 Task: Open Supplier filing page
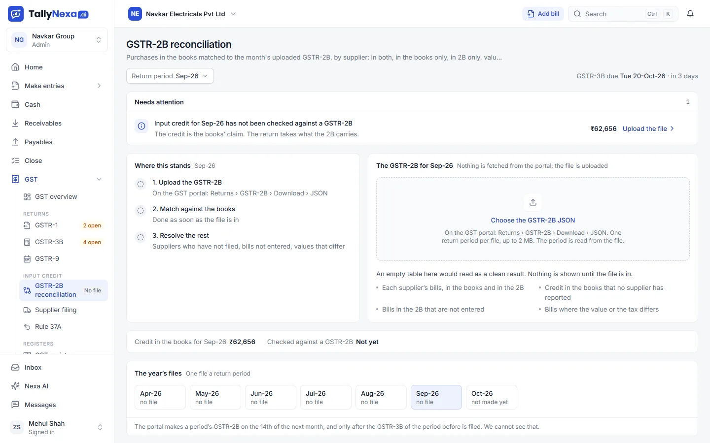63,310
